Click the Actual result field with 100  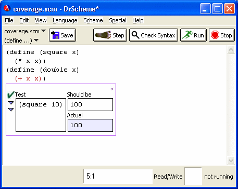[x=90, y=125]
